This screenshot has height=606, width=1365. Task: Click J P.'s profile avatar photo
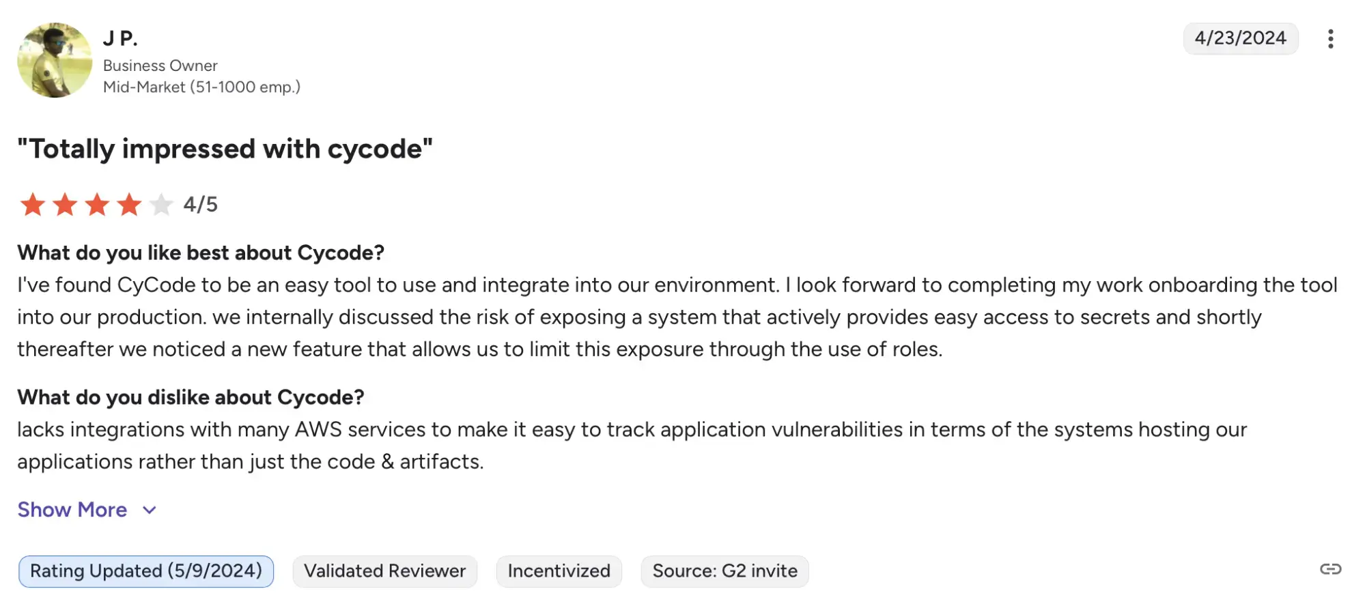55,60
